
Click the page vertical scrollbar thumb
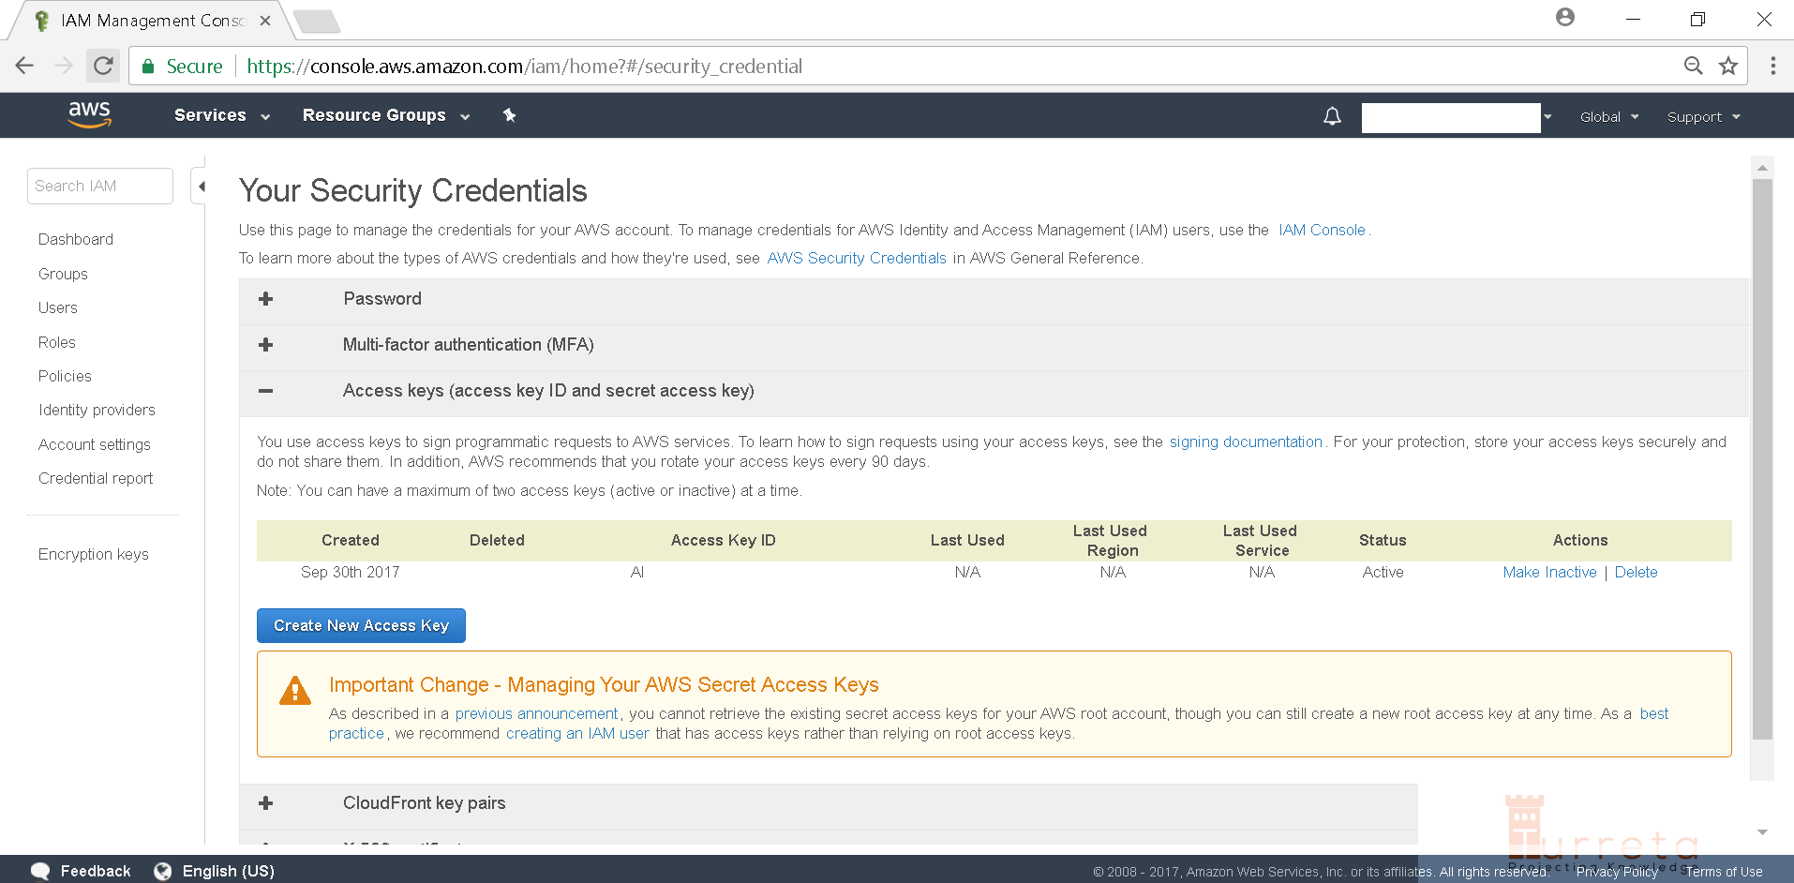[1762, 459]
